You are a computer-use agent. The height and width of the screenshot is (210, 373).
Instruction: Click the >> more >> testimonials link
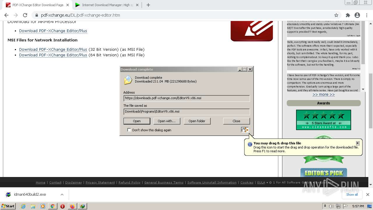pos(324,94)
